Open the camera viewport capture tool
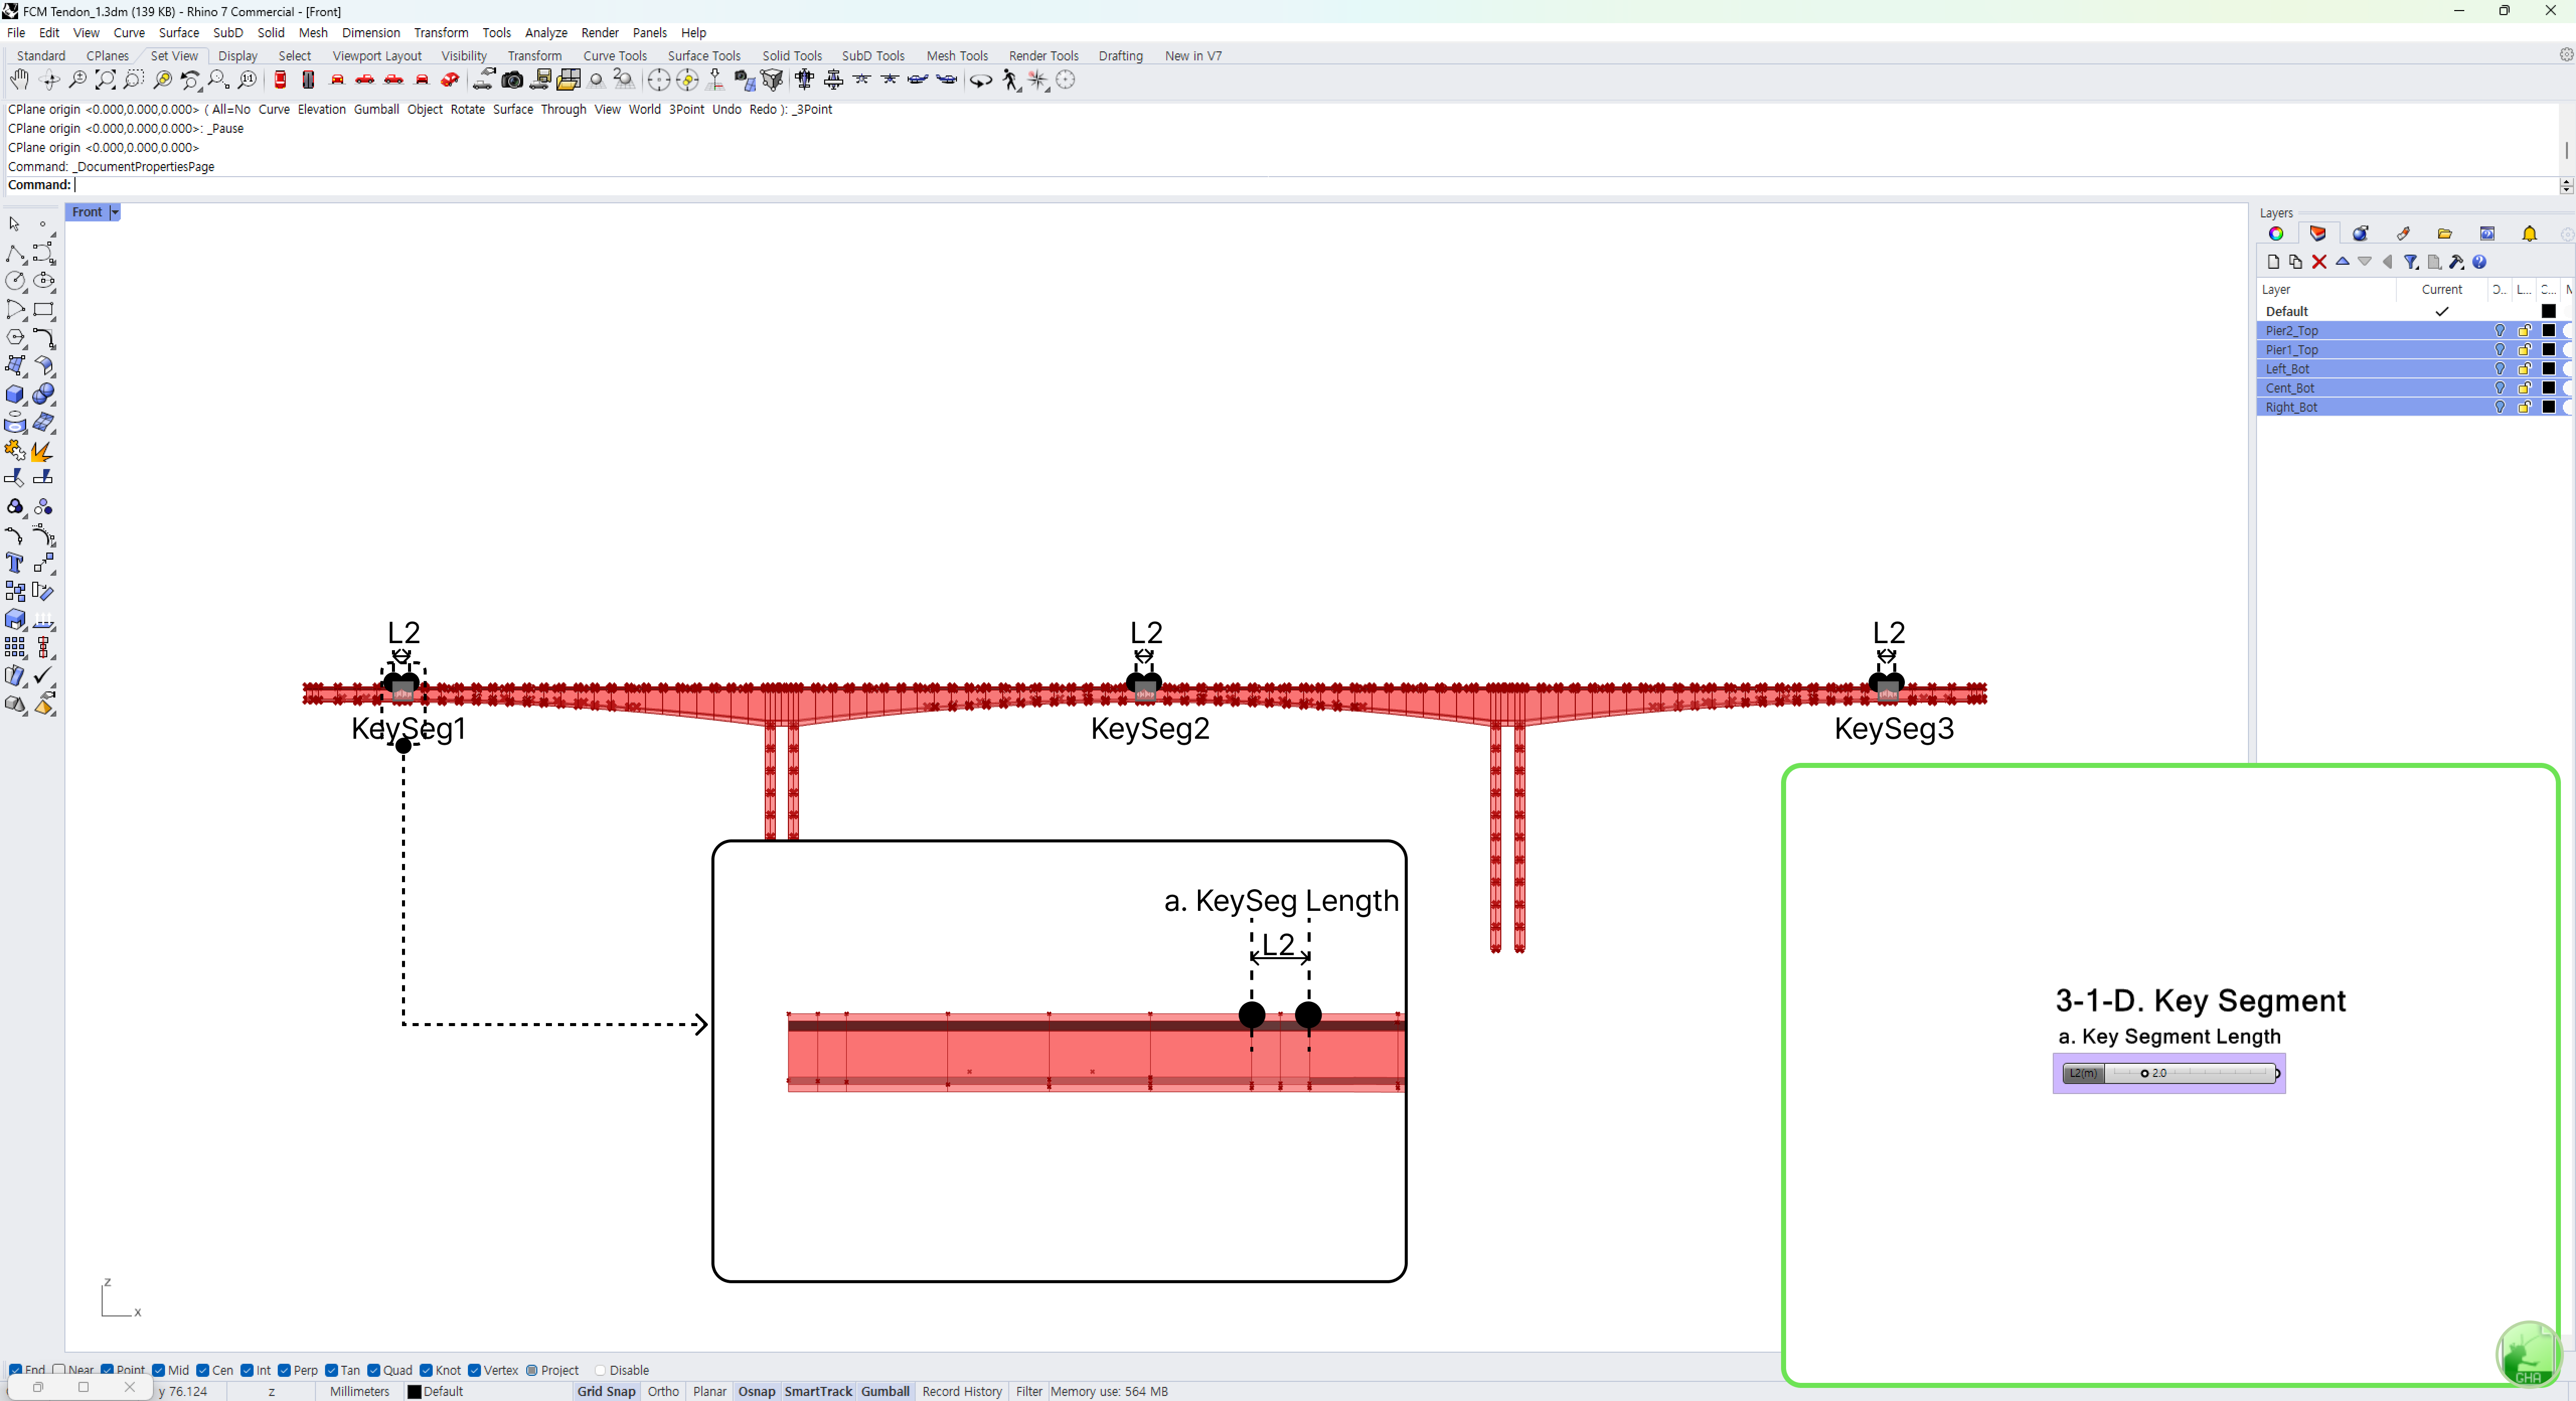 pyautogui.click(x=512, y=80)
